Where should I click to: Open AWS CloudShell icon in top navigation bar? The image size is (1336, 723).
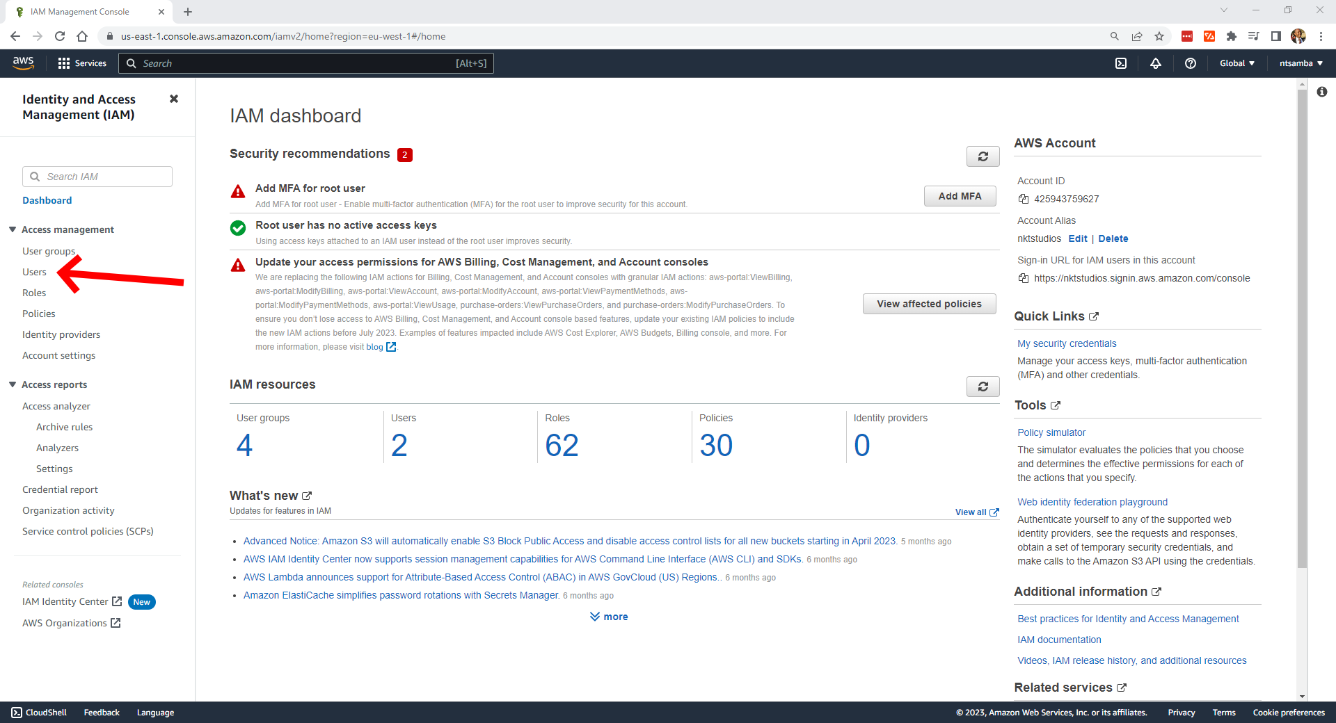tap(1121, 63)
